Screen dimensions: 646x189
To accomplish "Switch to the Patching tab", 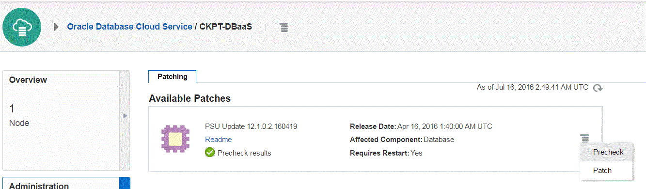I will [173, 77].
